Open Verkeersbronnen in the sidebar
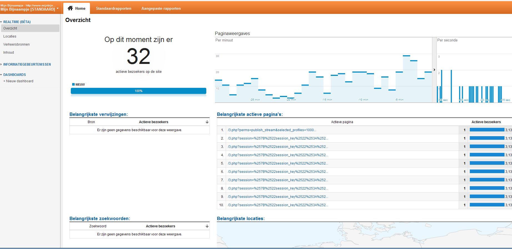The height and width of the screenshot is (249, 512). [x=16, y=44]
